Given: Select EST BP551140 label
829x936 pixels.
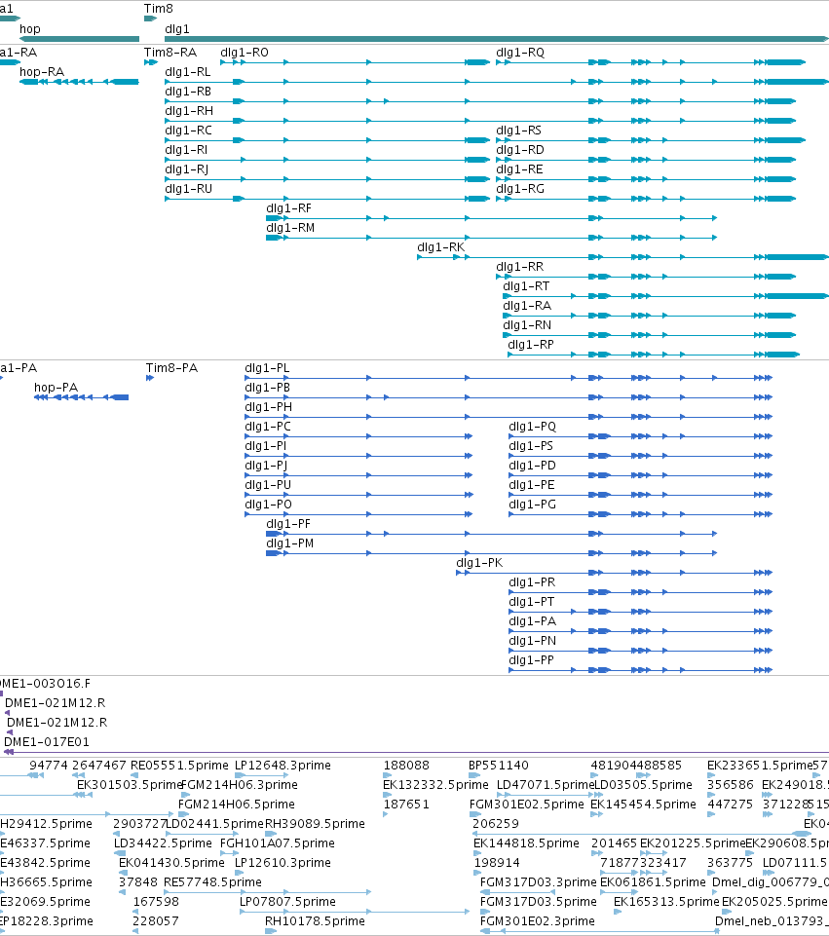Looking at the screenshot, I should (x=499, y=766).
